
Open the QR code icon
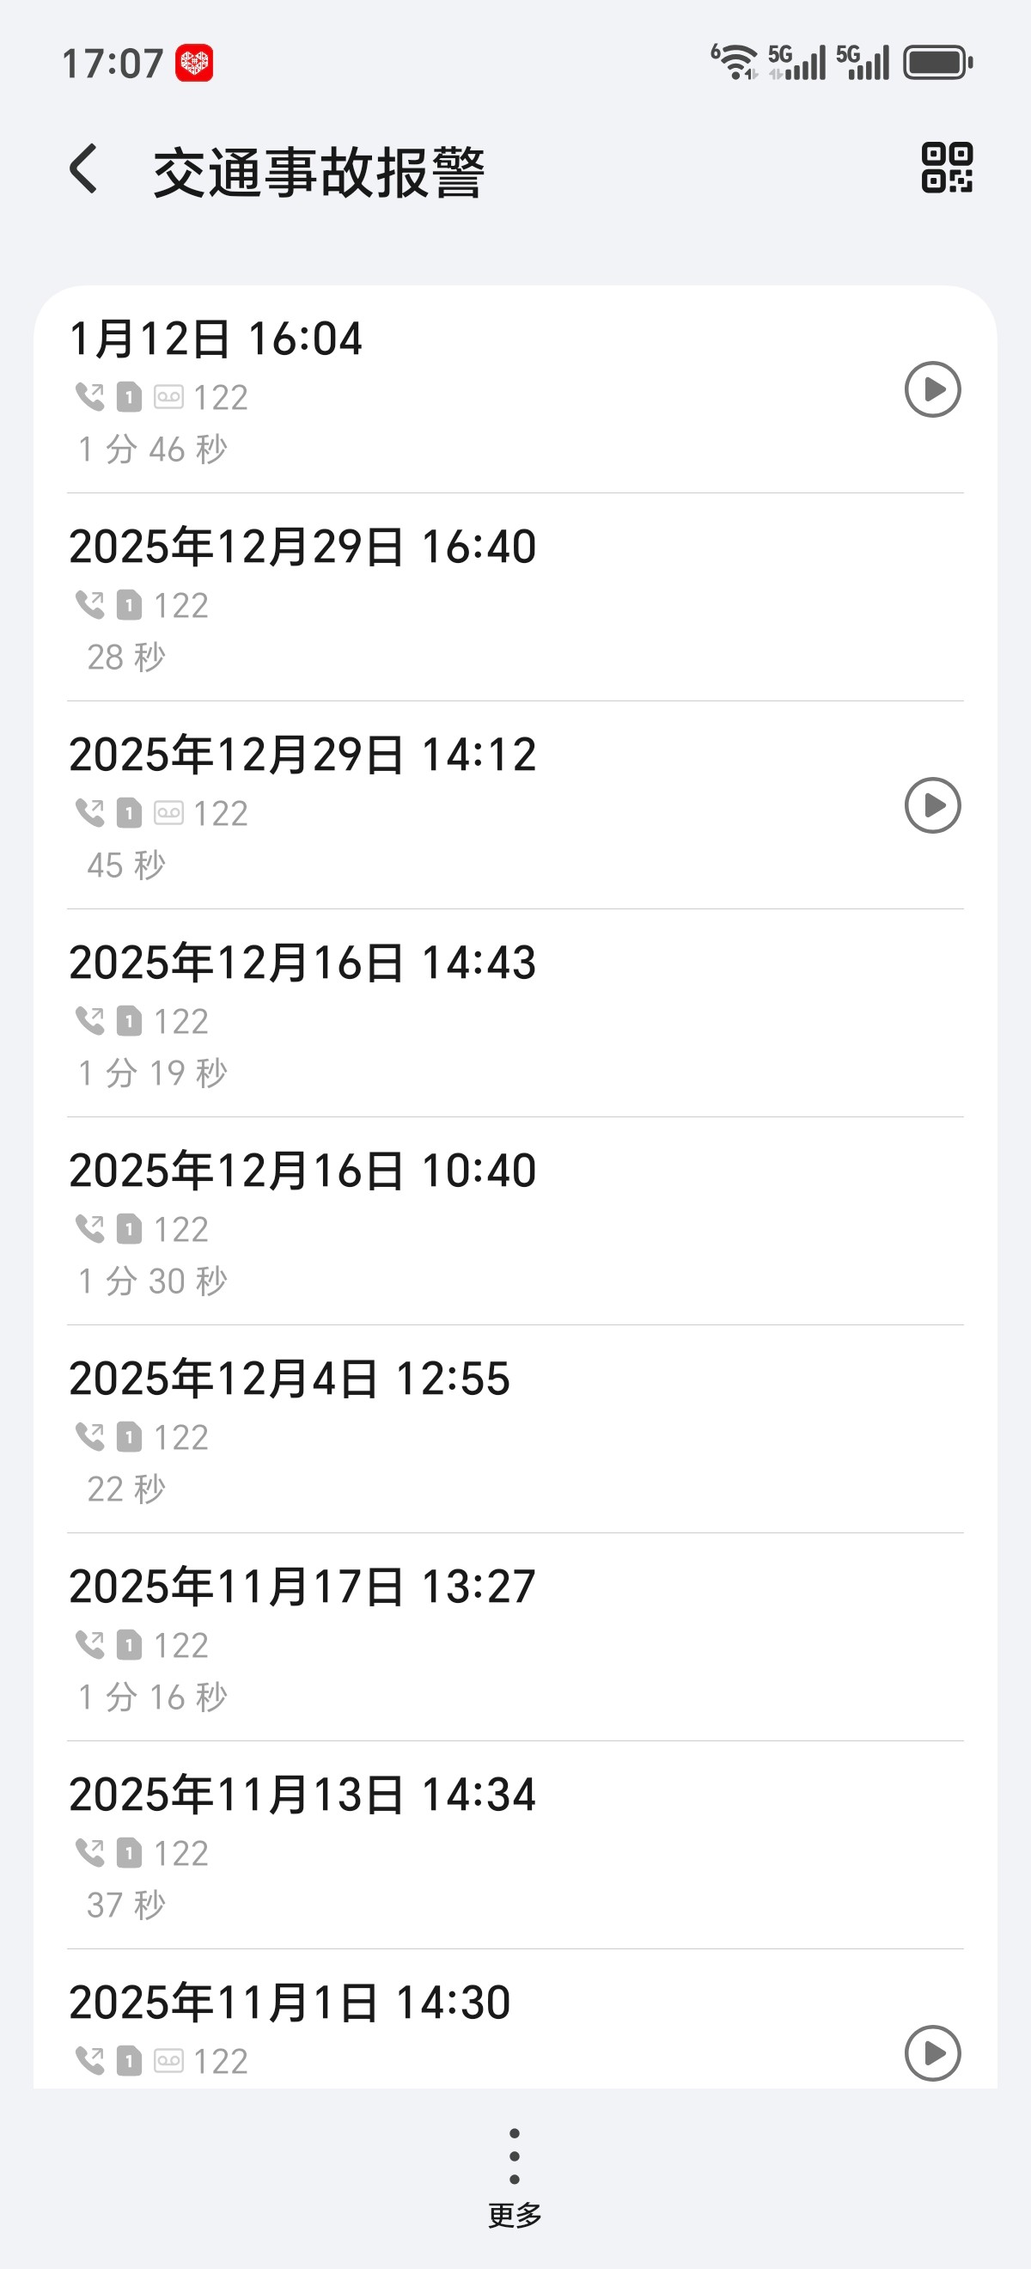[x=947, y=168]
